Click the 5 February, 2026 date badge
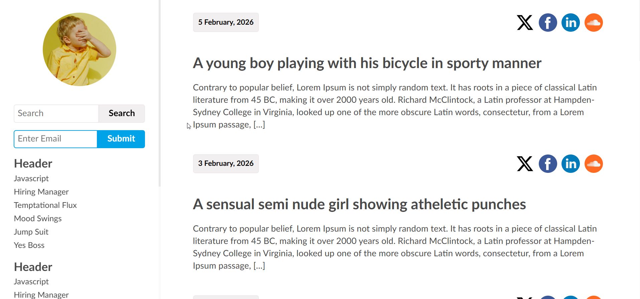The height and width of the screenshot is (299, 640). (226, 22)
